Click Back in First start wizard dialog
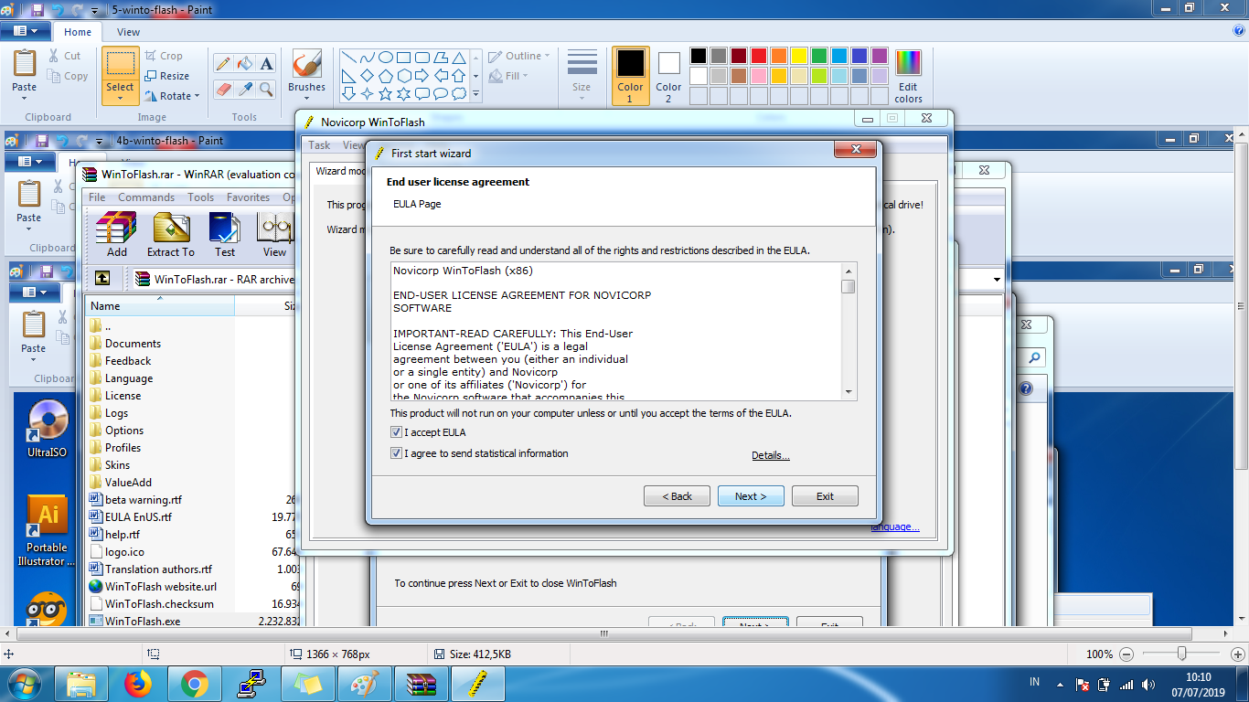1249x702 pixels. pyautogui.click(x=677, y=496)
